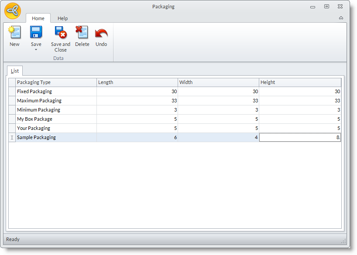Image resolution: width=357 pixels, height=255 pixels.
Task: Open the round application logo menu
Action: 13,11
